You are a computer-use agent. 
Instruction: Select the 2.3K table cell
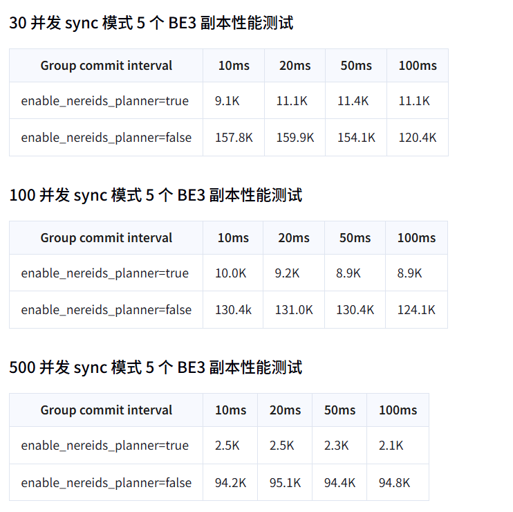pos(336,446)
